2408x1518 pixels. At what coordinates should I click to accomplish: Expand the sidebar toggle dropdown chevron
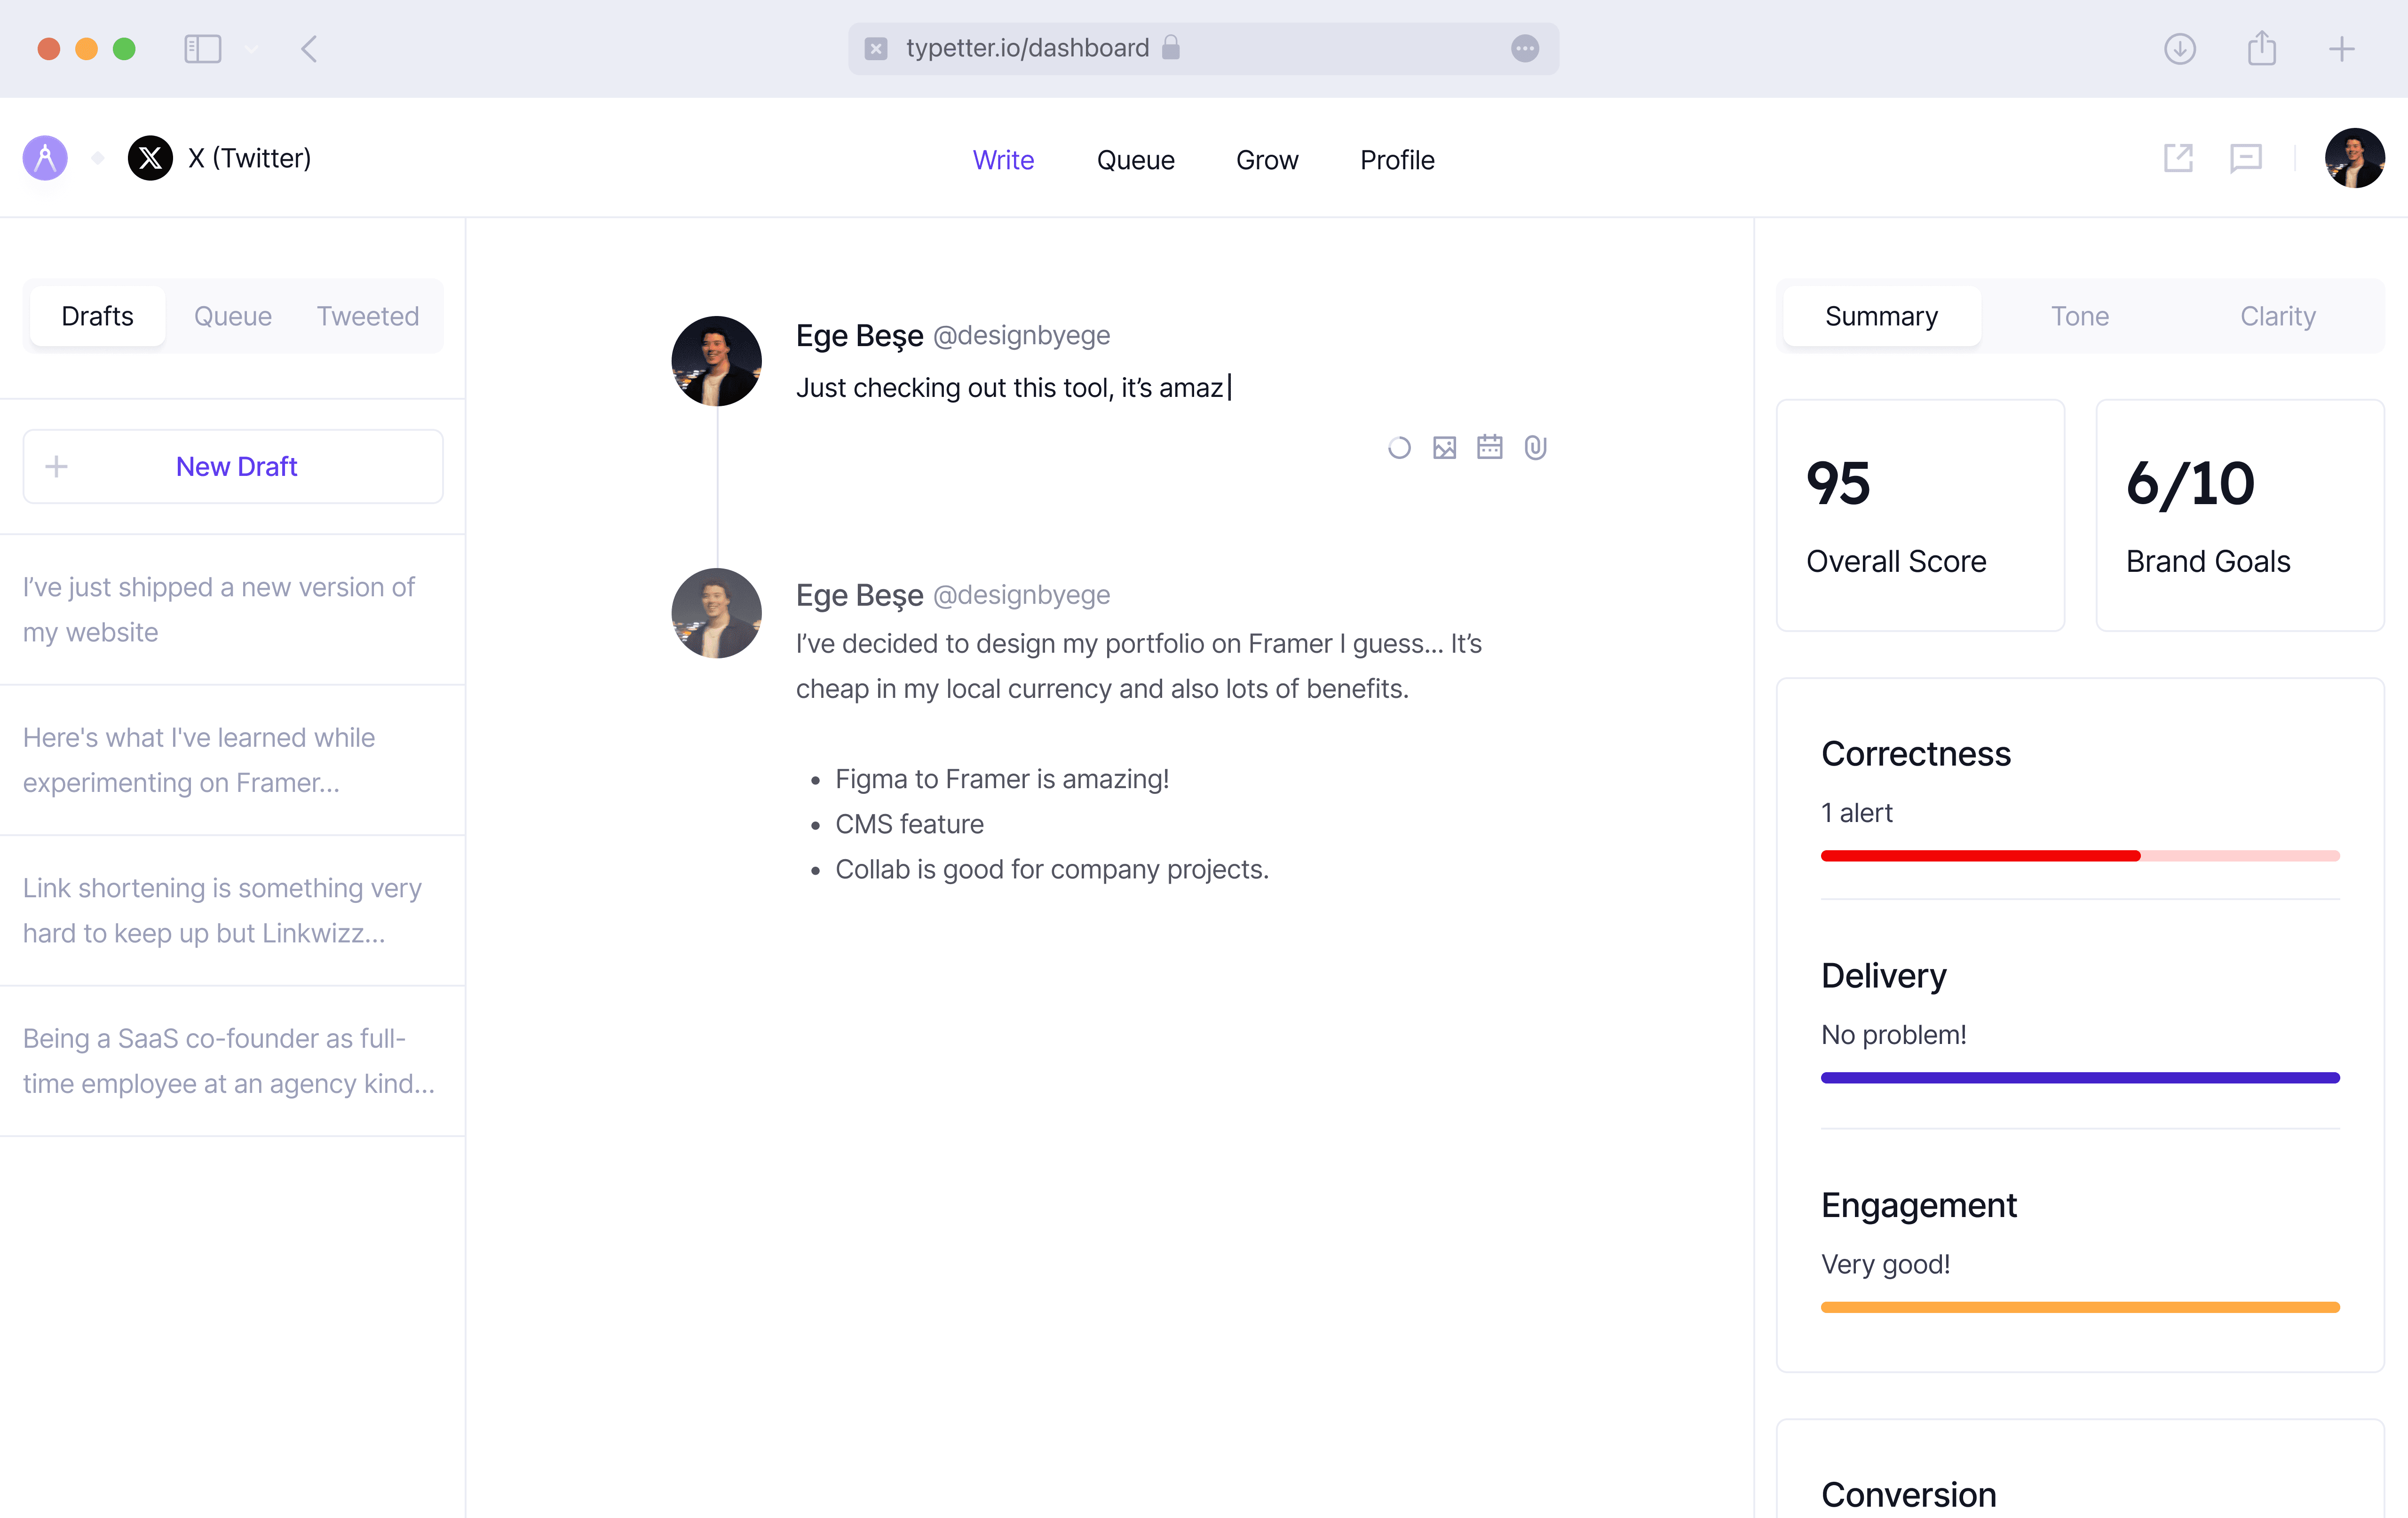pos(251,48)
